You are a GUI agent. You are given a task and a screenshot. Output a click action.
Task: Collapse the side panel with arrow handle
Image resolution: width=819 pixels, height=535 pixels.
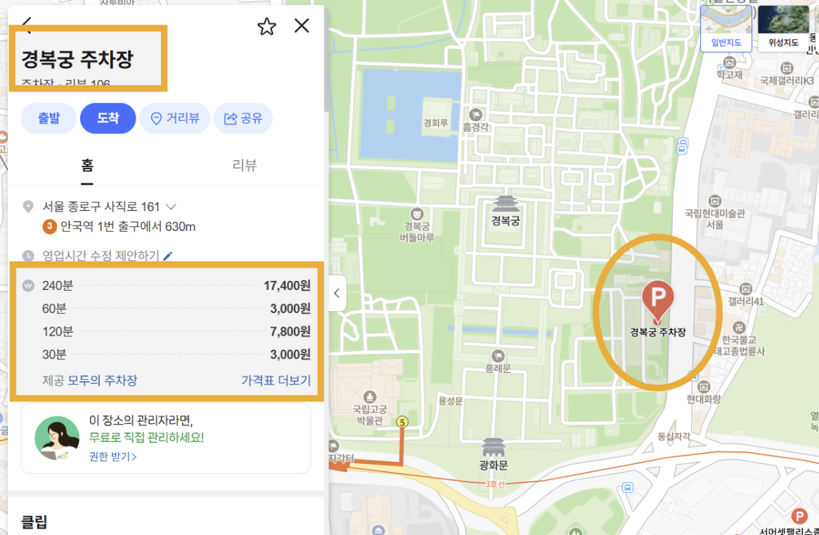pyautogui.click(x=337, y=293)
